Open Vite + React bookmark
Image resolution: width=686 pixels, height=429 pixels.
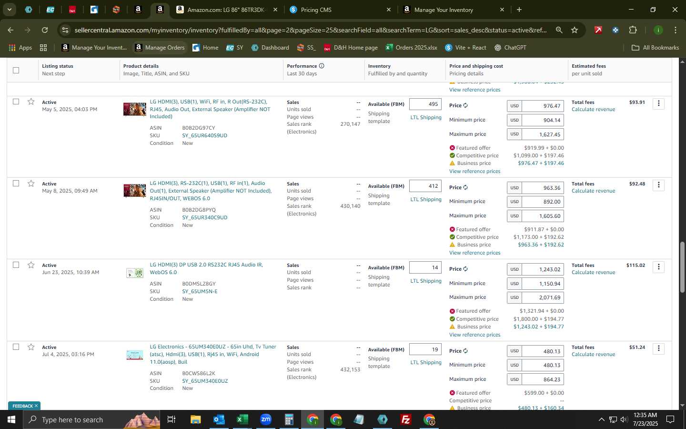click(x=465, y=48)
